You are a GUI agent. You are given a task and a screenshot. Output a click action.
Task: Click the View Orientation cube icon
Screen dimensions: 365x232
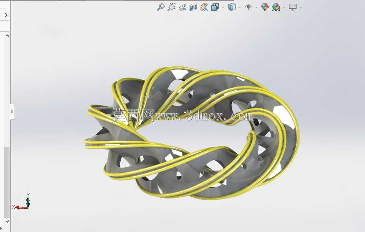tap(215, 7)
